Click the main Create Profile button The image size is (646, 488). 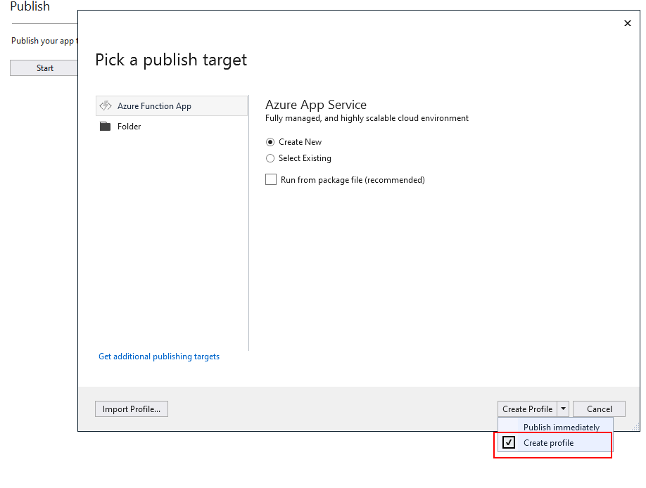527,409
